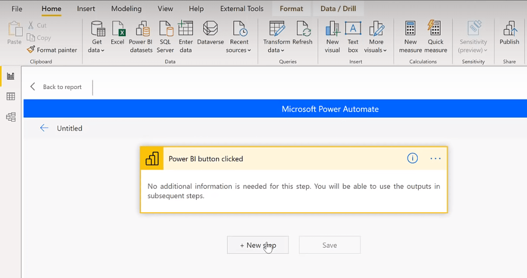This screenshot has height=278, width=527.
Task: Connect to SQL Server source
Action: click(166, 37)
